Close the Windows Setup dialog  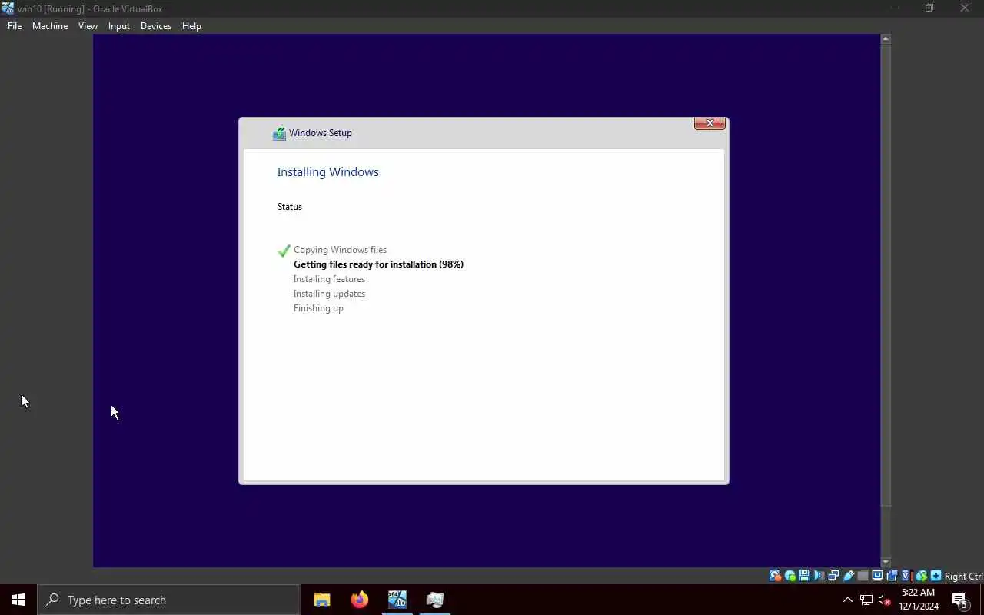pos(710,124)
